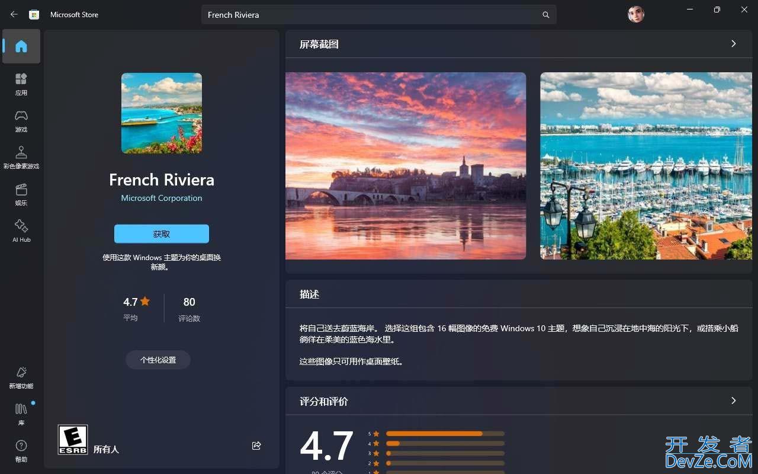This screenshot has height=474, width=758.
Task: Click the 评分和评价 heading
Action: 324,402
